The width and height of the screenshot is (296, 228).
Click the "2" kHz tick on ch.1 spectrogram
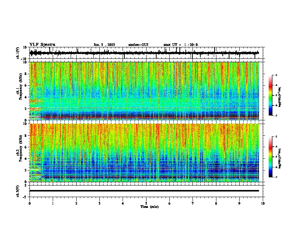click(26, 109)
